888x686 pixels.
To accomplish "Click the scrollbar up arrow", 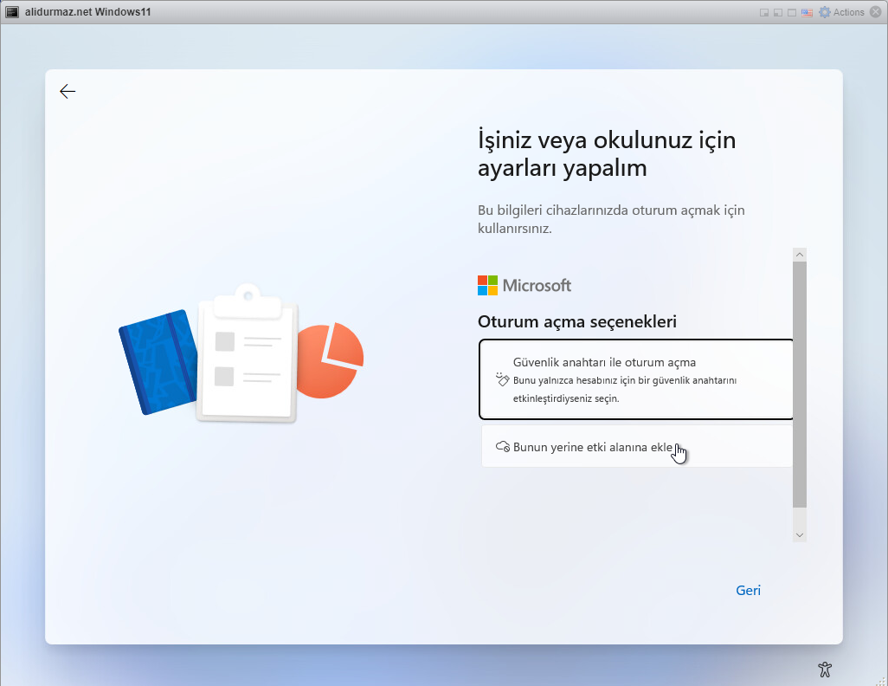I will (800, 255).
